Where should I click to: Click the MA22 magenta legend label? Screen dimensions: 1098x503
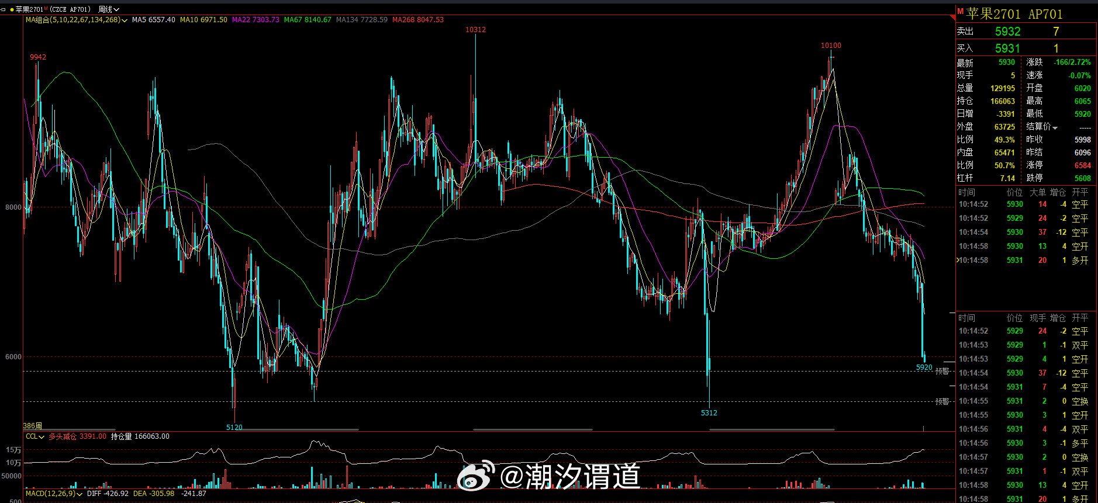[x=255, y=20]
